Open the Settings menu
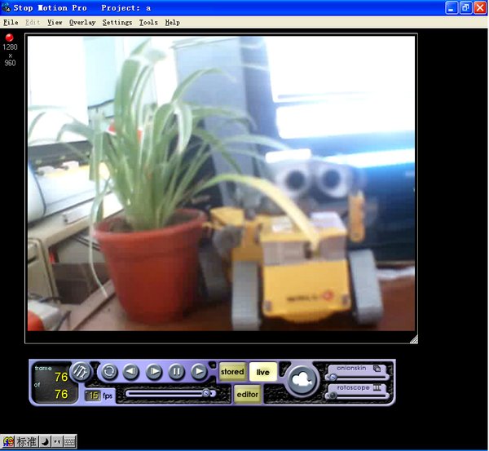This screenshot has height=451, width=489. tap(117, 23)
